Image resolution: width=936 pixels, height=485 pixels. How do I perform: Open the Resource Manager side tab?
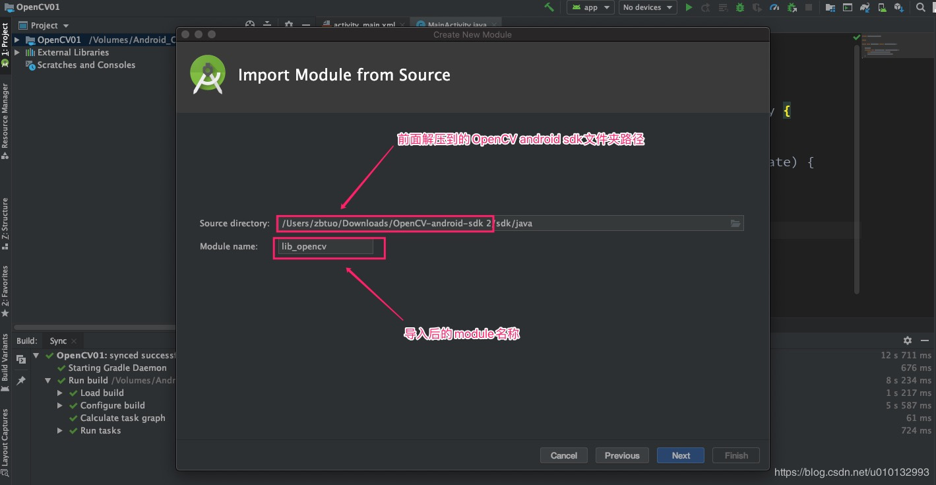(x=5, y=121)
